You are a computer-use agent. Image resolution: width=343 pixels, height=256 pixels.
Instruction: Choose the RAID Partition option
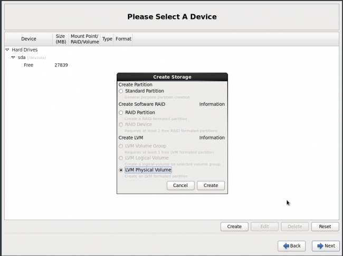(x=121, y=113)
